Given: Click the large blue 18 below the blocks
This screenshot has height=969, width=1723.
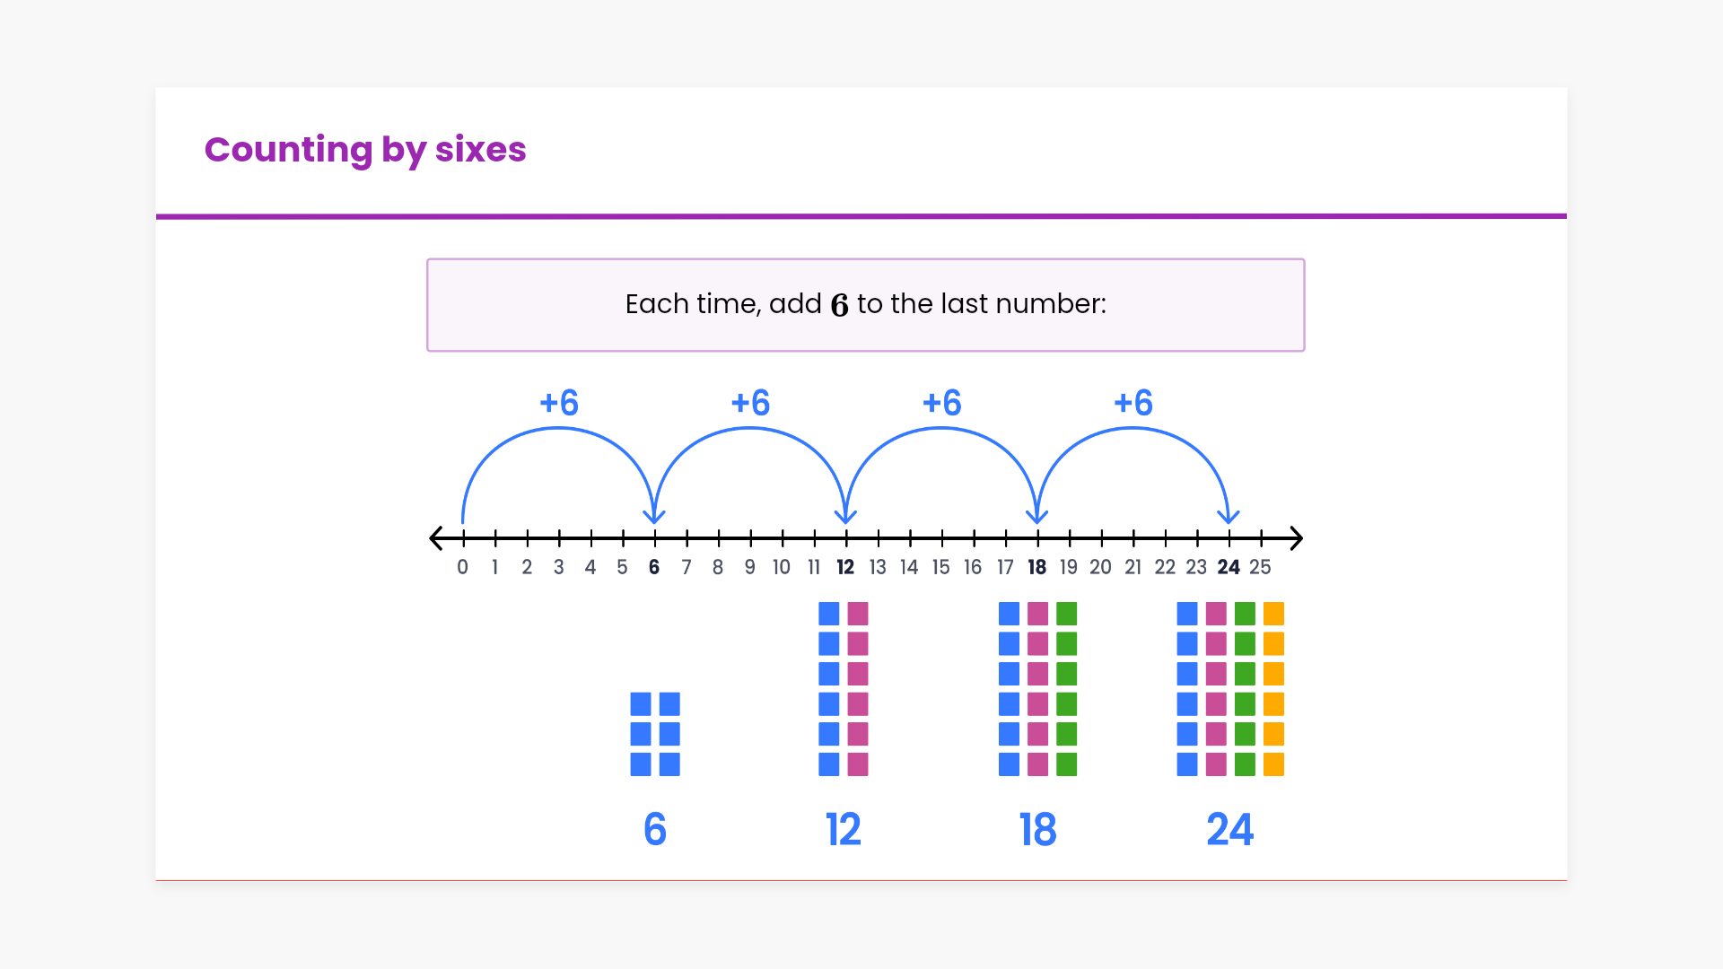Looking at the screenshot, I should (1037, 829).
